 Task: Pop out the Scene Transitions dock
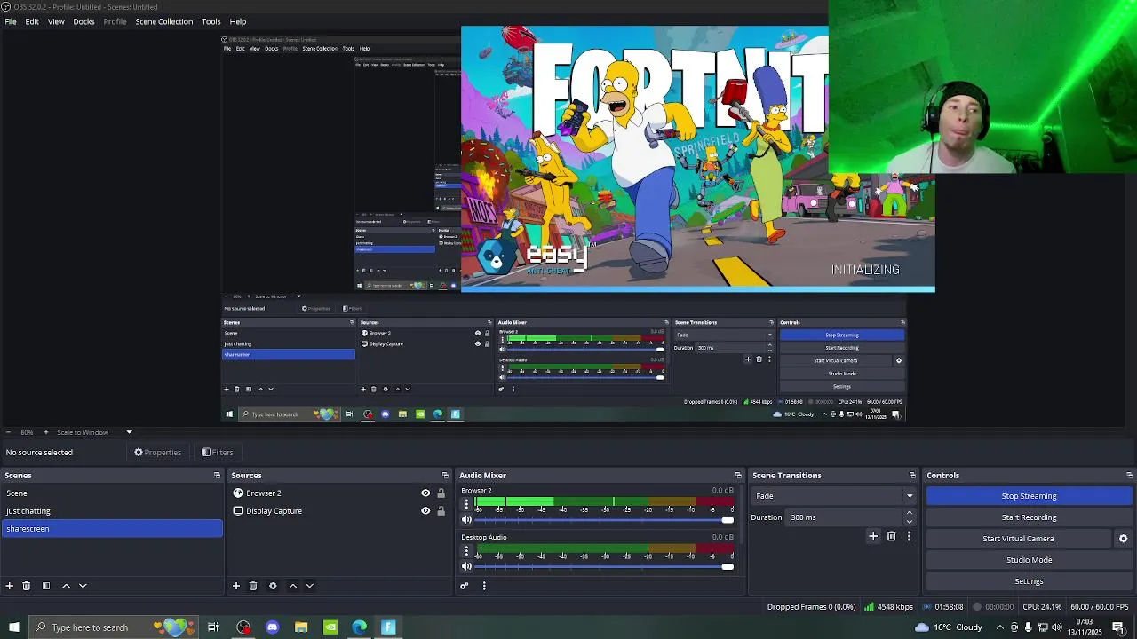click(912, 476)
